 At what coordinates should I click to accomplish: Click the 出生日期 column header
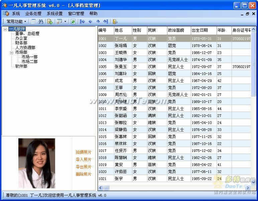204,30
